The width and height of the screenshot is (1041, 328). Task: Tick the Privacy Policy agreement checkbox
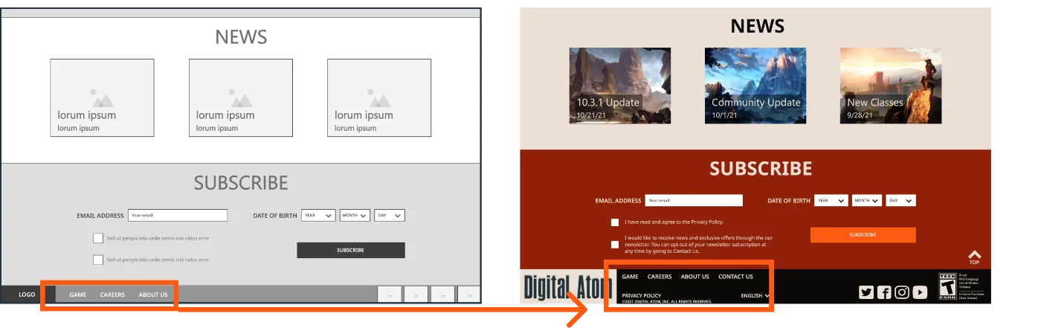click(x=615, y=222)
